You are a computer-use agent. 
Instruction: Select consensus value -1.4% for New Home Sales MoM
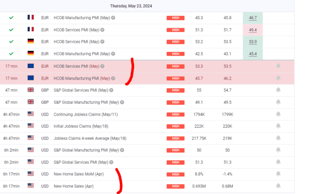coord(227,174)
